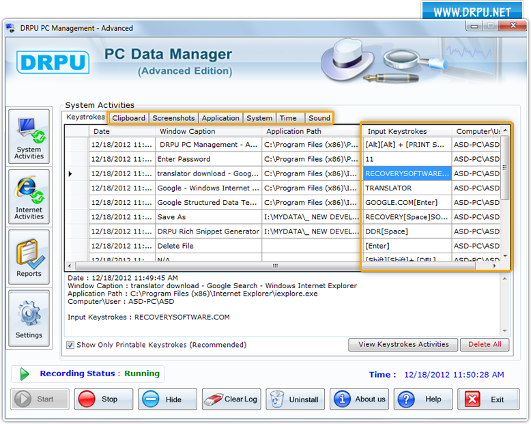
Task: Toggle Show Only Printable Keystrokes checkbox
Action: pyautogui.click(x=70, y=345)
